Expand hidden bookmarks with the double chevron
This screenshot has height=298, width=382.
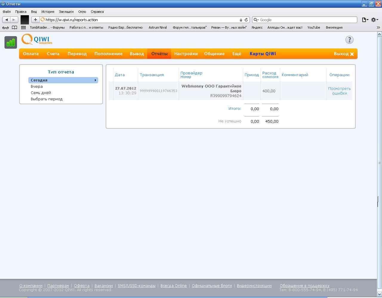coord(378,27)
